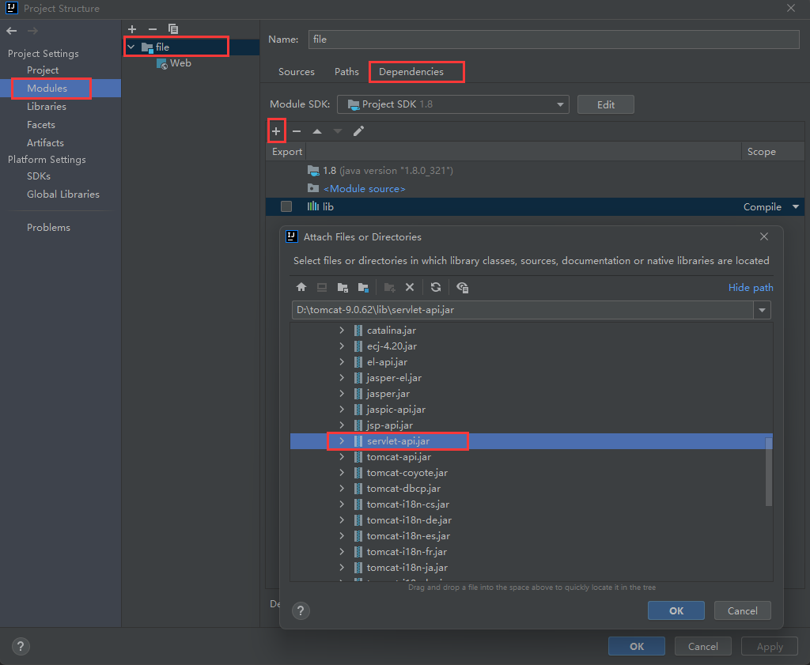Open Libraries settings
Image resolution: width=810 pixels, height=665 pixels.
pos(47,107)
